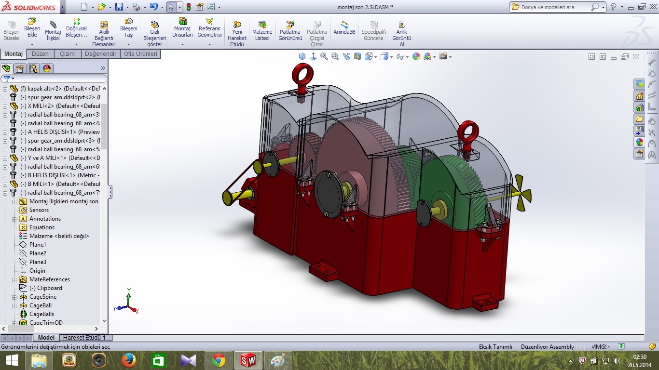Open the Design Library tab
659x370 pixels.
pos(639,107)
